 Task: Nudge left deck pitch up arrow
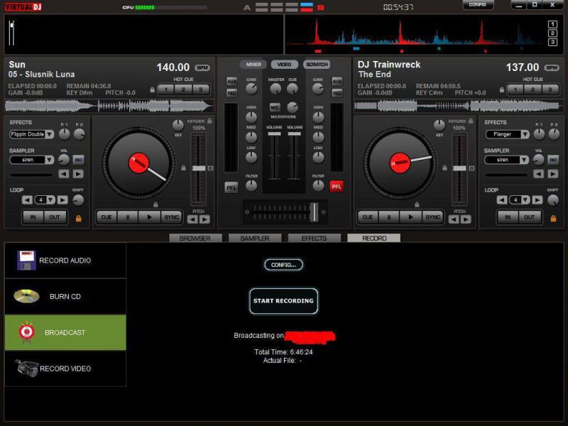(x=204, y=219)
